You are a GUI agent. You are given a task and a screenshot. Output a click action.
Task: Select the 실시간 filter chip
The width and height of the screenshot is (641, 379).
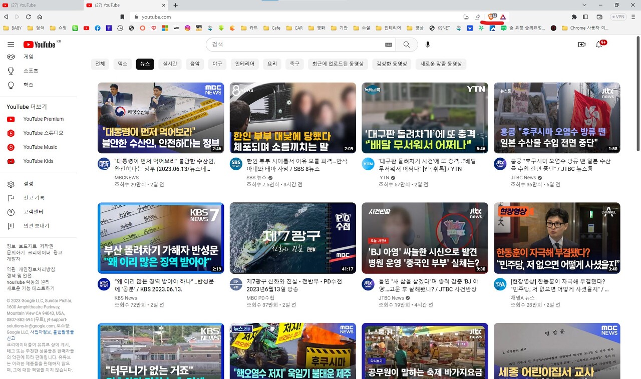point(170,64)
